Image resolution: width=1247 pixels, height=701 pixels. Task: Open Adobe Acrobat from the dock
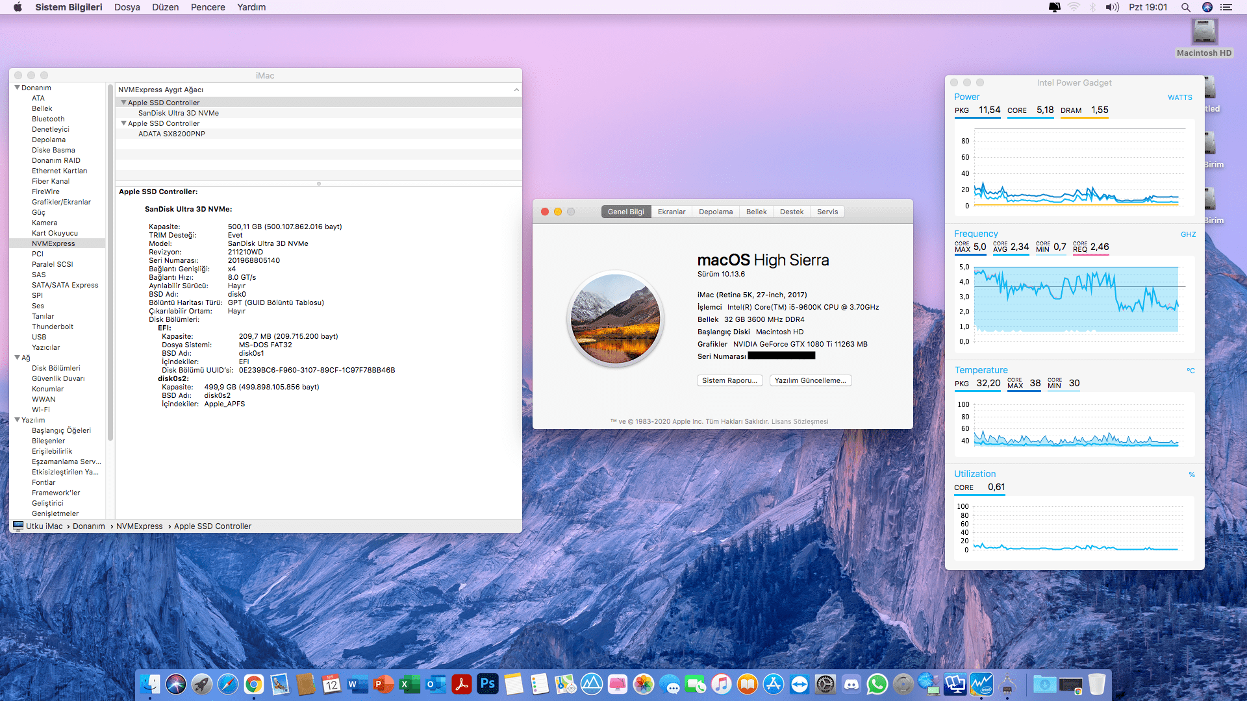[x=461, y=684]
